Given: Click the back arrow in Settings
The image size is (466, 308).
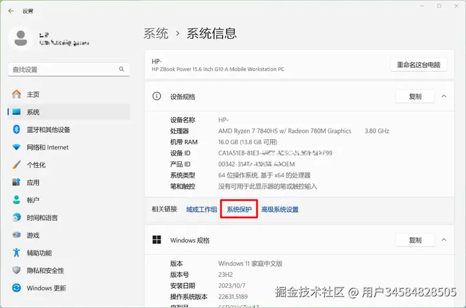Looking at the screenshot, I should [x=11, y=11].
